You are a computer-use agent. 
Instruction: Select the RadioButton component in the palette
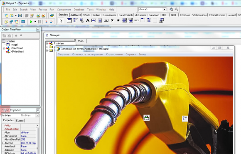118,20
